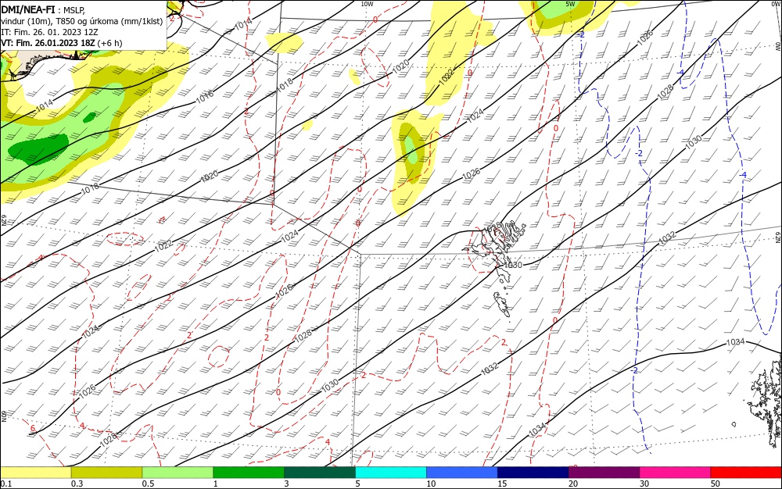Click the 'VT: Fim. 26.01.2023 18Z (+6 h)' line
The image size is (782, 489).
[x=61, y=43]
